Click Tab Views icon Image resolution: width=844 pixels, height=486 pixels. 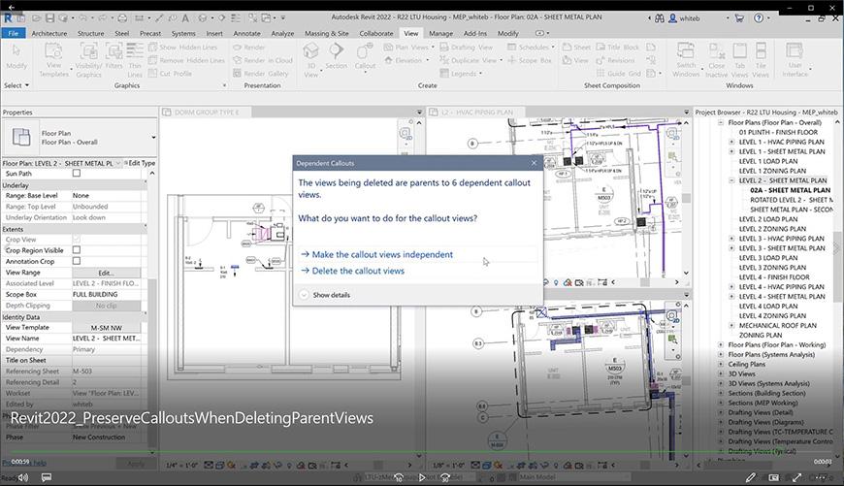pos(739,59)
